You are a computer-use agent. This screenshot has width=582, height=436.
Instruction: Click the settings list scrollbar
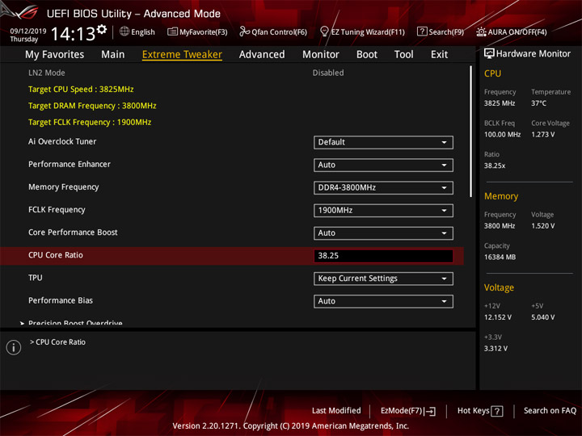[470, 132]
